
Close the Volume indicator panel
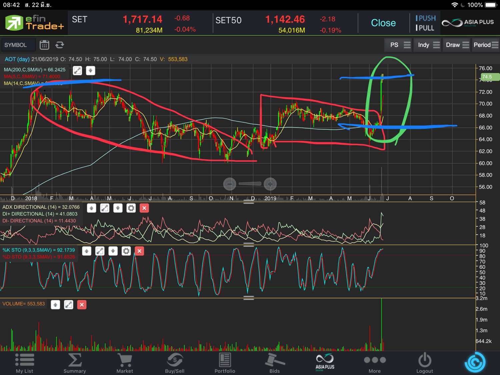(82, 305)
